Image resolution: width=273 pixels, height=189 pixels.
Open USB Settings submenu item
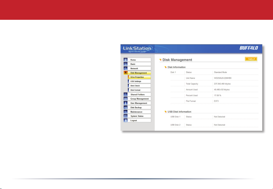140,81
